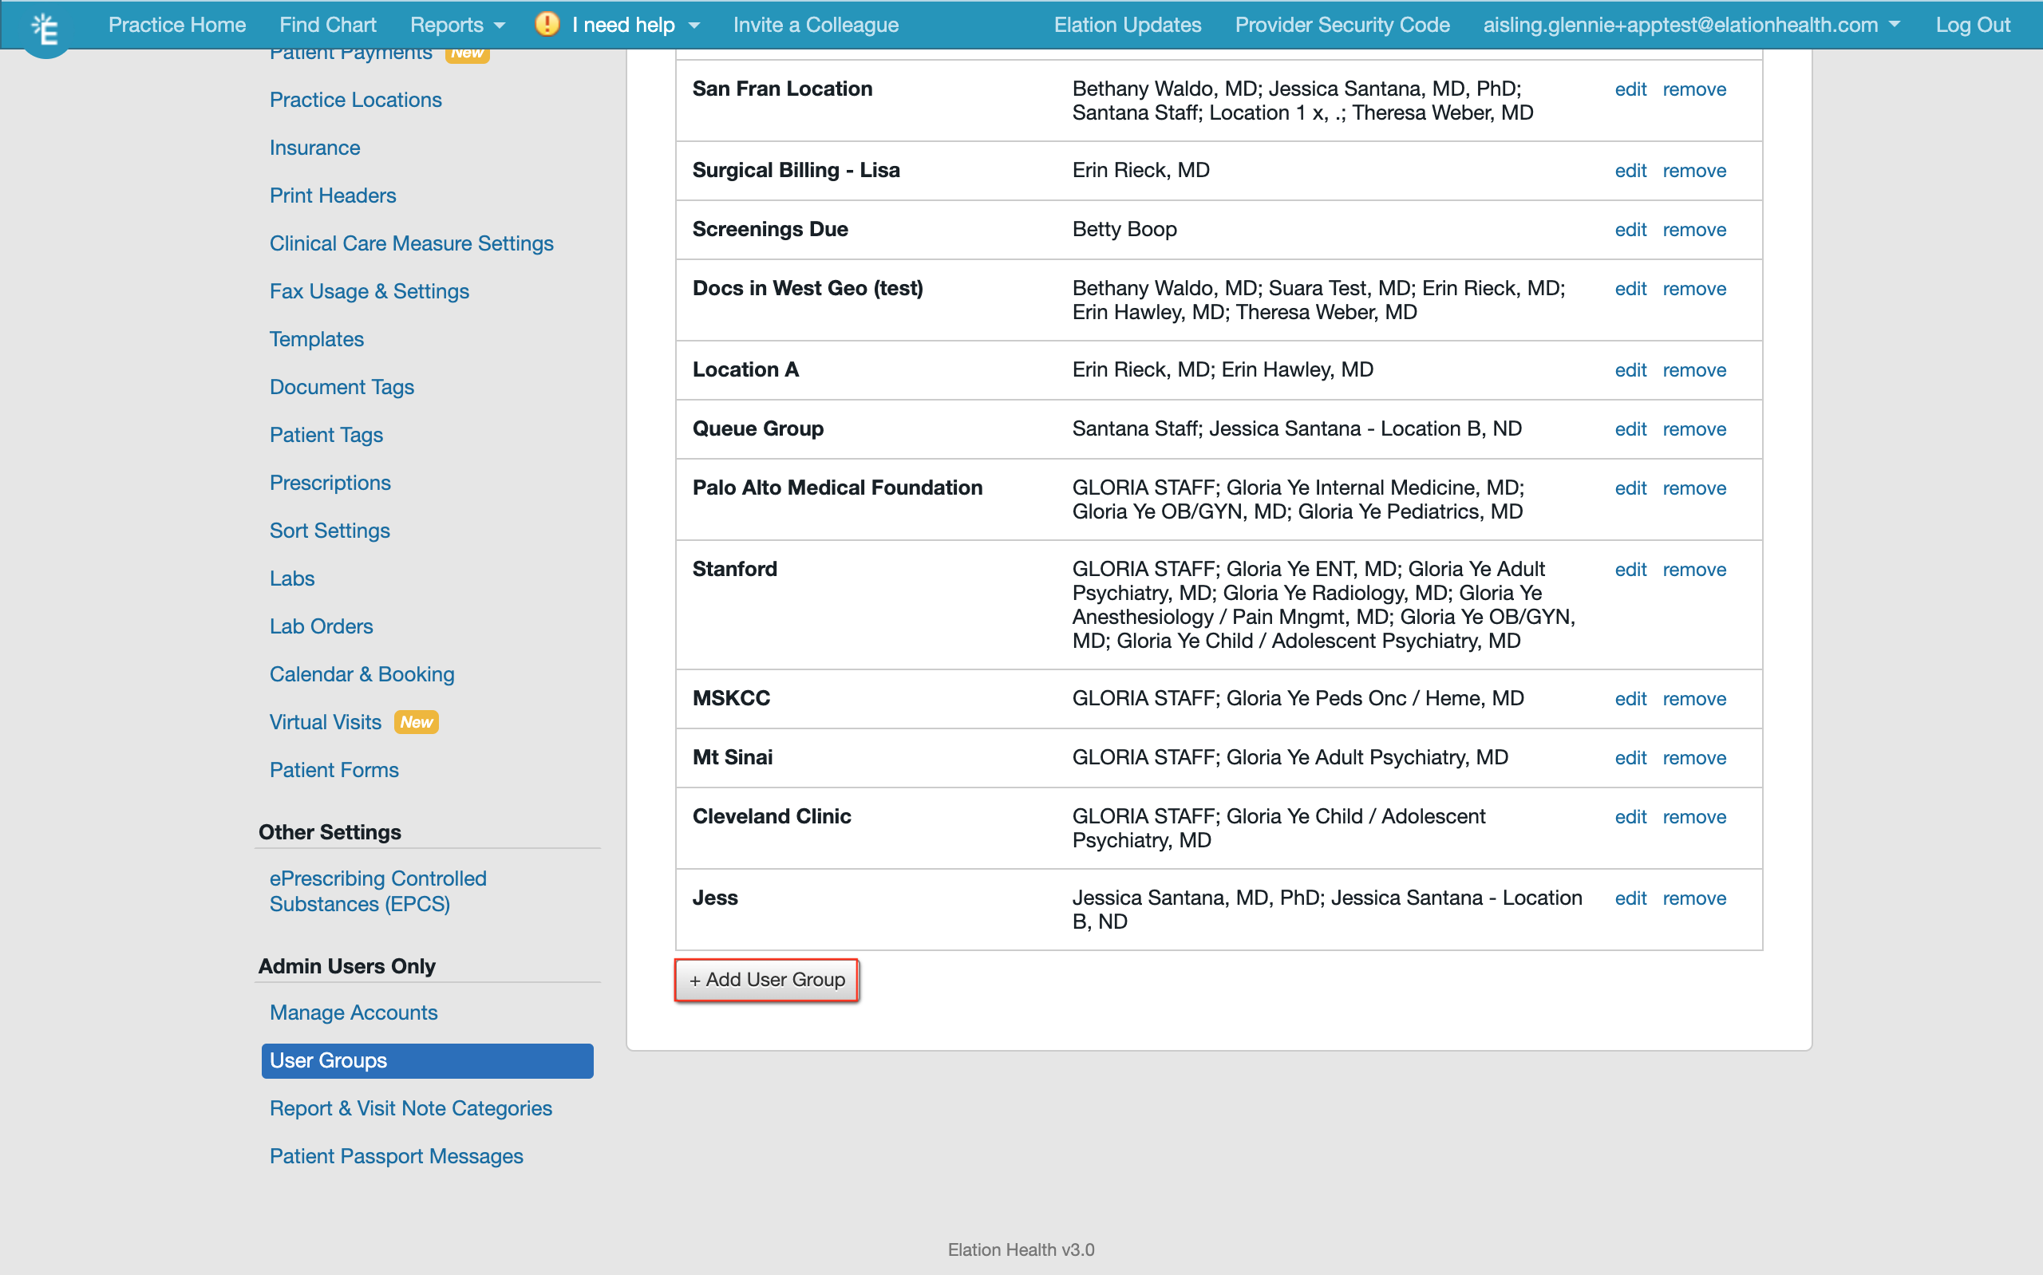Open Find Chart from the navigation bar

[327, 25]
